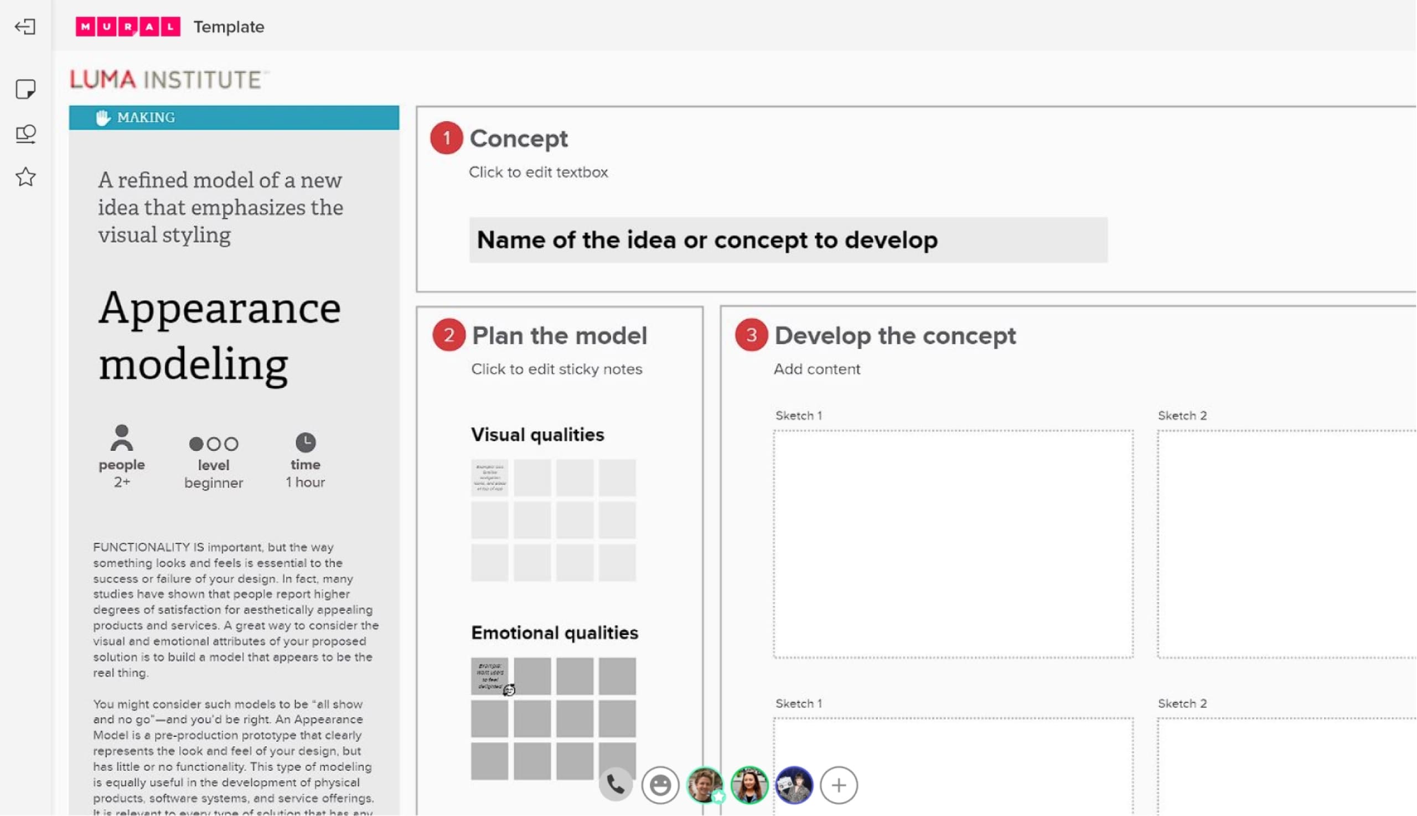This screenshot has height=816, width=1417.
Task: Click the first collaborator avatar with star badge
Action: pyautogui.click(x=705, y=785)
